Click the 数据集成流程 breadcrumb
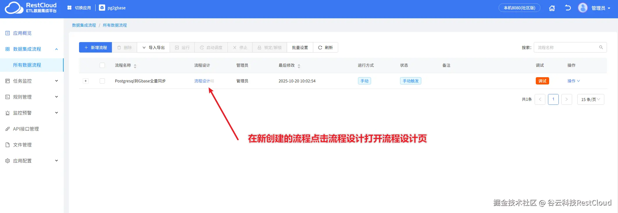 click(84, 25)
